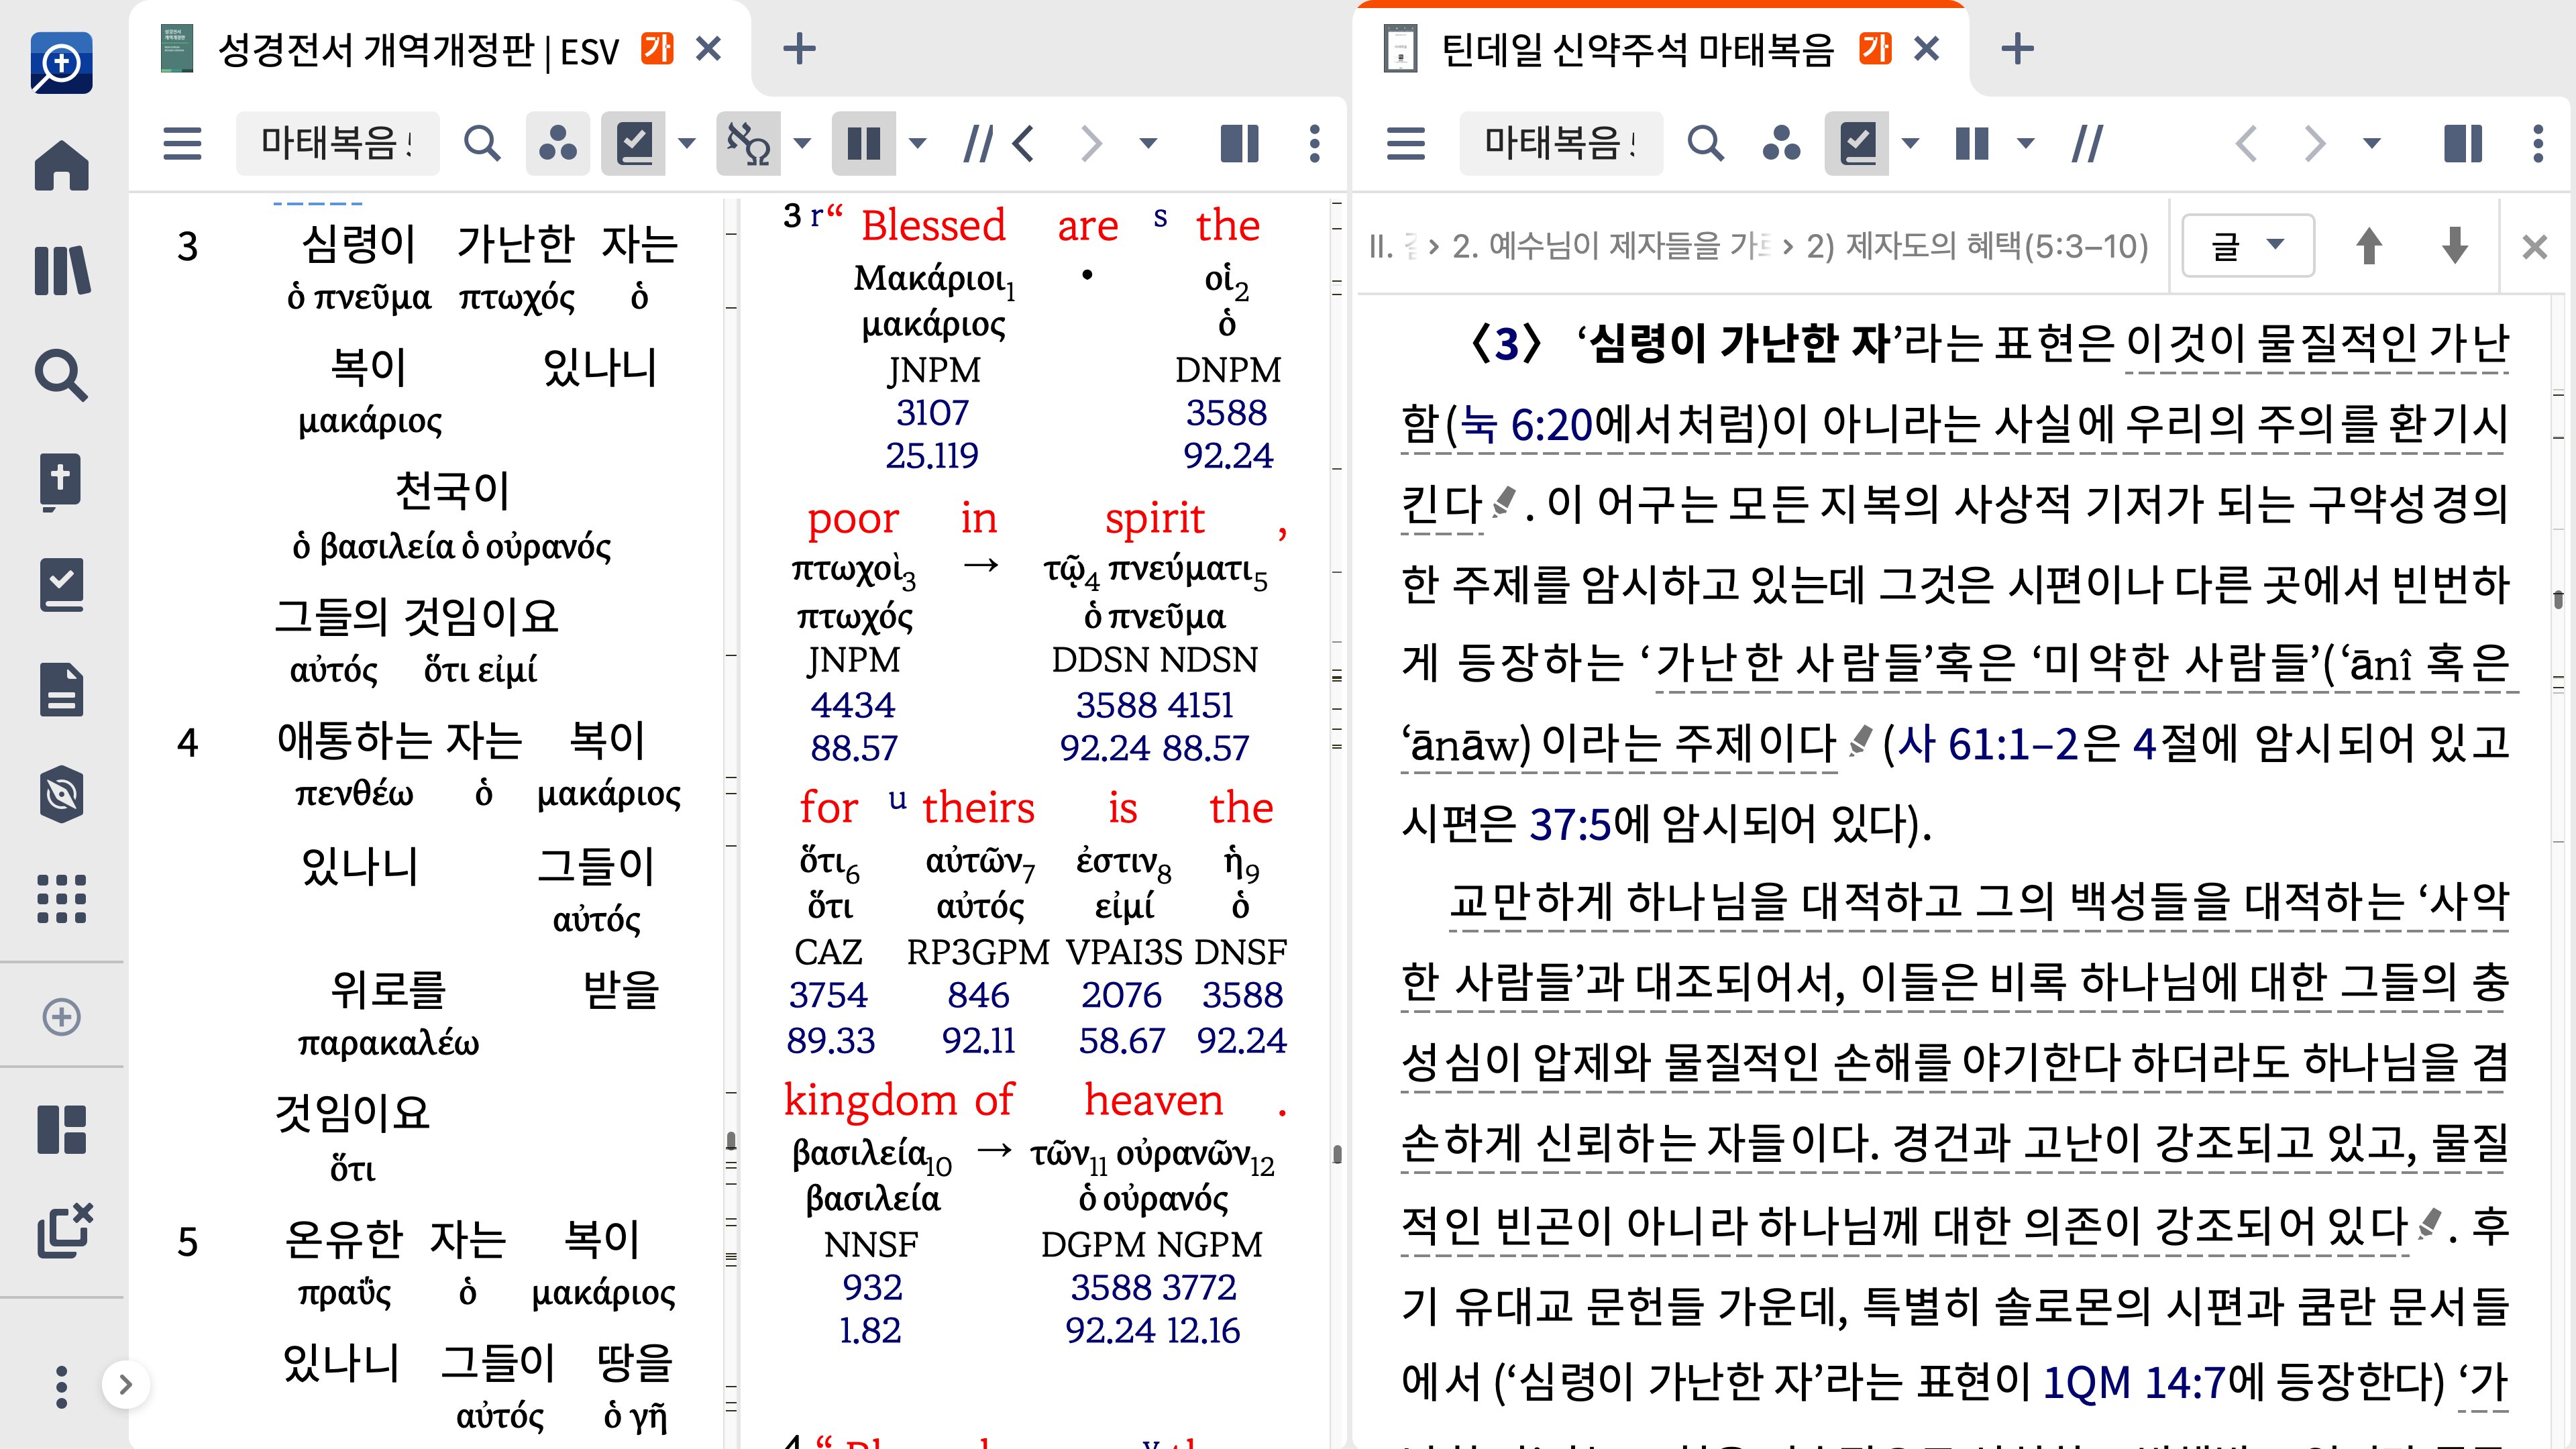Open the sidebar Search magnifier
Viewport: 2576px width, 1449px height.
coord(61,375)
